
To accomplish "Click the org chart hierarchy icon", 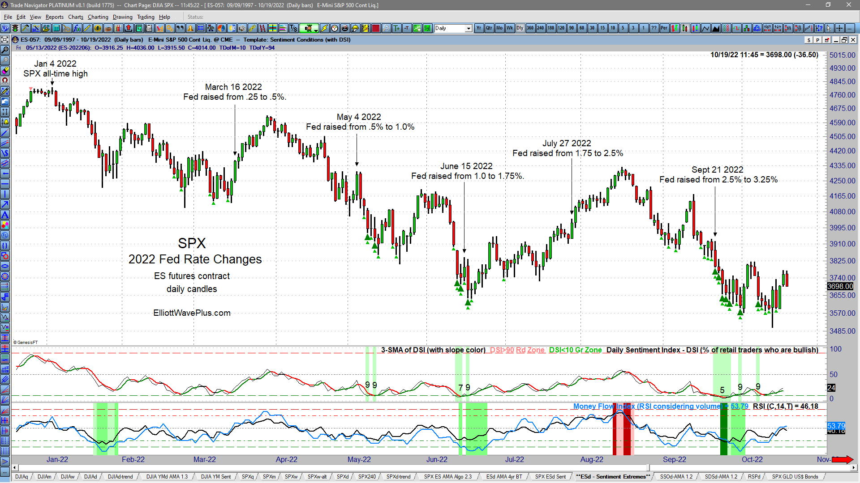I will (x=211, y=28).
